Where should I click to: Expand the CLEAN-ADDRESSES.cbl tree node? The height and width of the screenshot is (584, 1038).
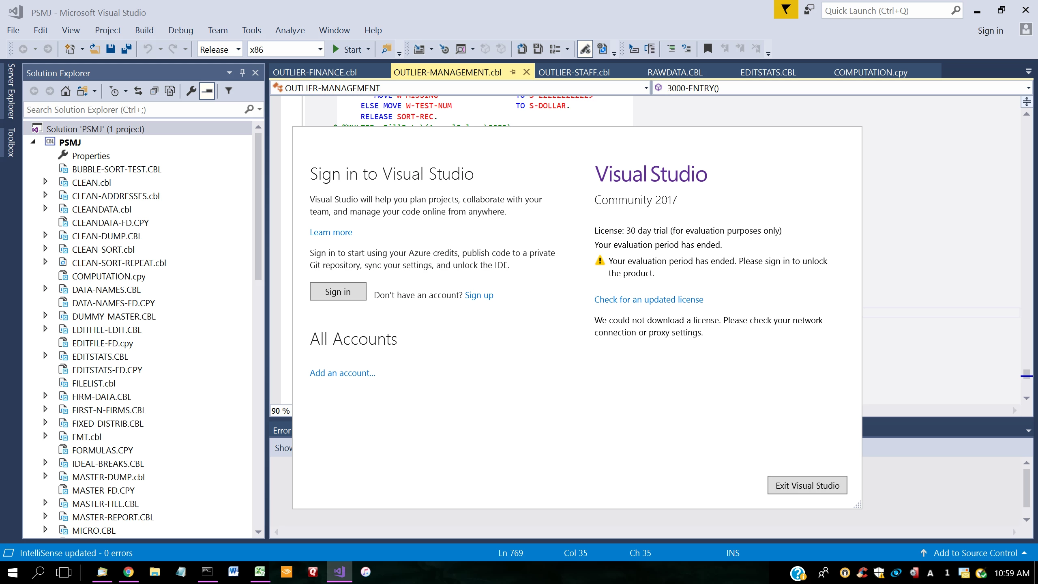pyautogui.click(x=45, y=195)
